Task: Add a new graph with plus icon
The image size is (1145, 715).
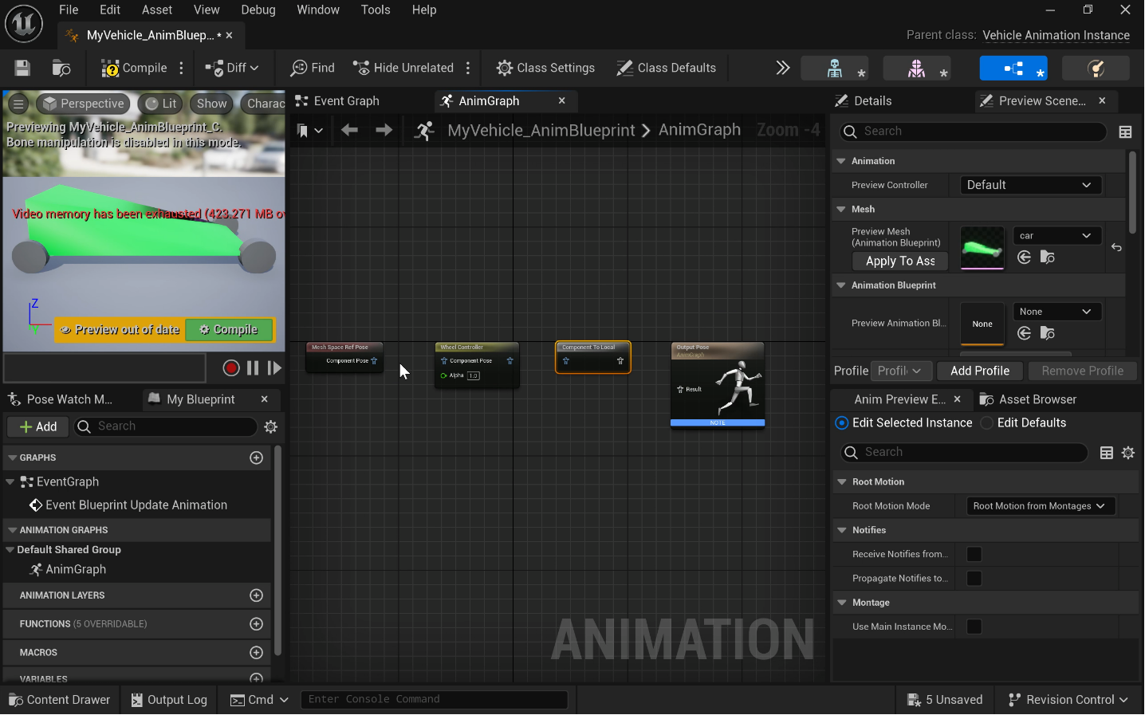Action: click(x=257, y=458)
